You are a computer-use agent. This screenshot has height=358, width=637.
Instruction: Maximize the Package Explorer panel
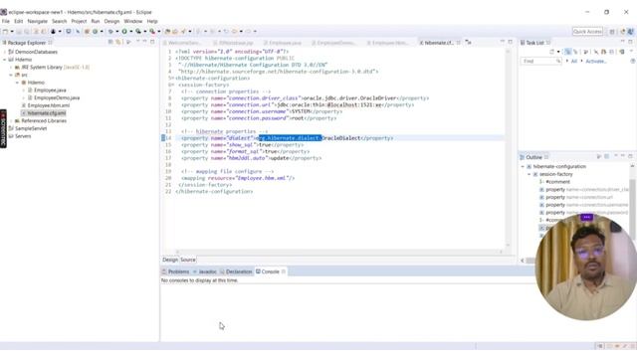(x=152, y=42)
